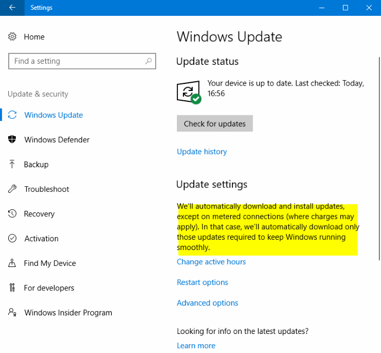Screen dimensions: 381x353
Task: Open For developers settings
Action: click(49, 288)
